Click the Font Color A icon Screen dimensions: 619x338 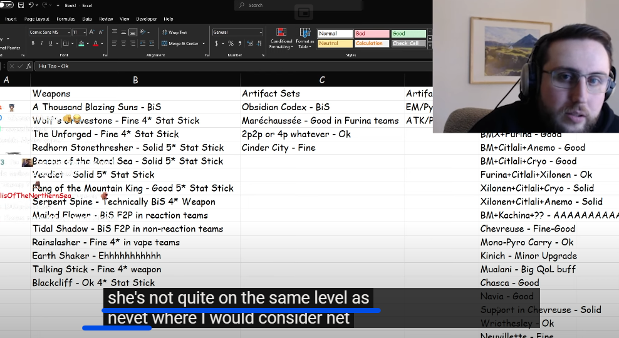(95, 43)
